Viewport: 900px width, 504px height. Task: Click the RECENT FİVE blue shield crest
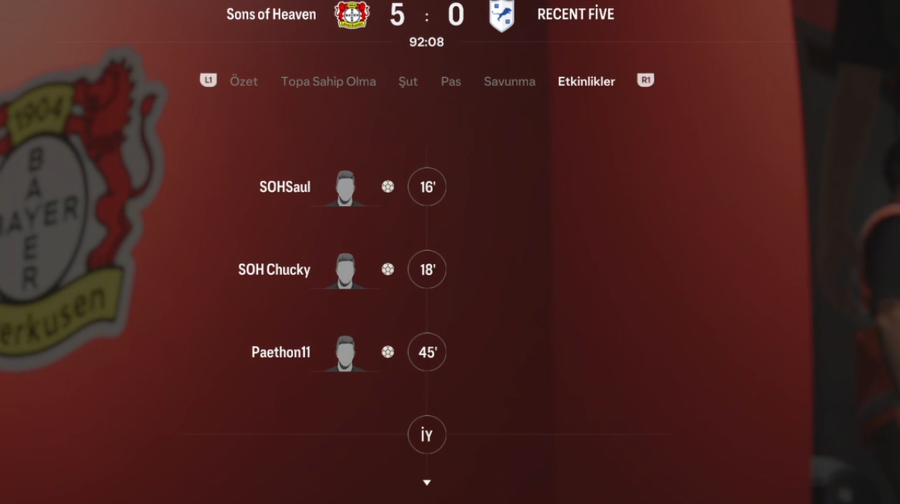click(501, 15)
